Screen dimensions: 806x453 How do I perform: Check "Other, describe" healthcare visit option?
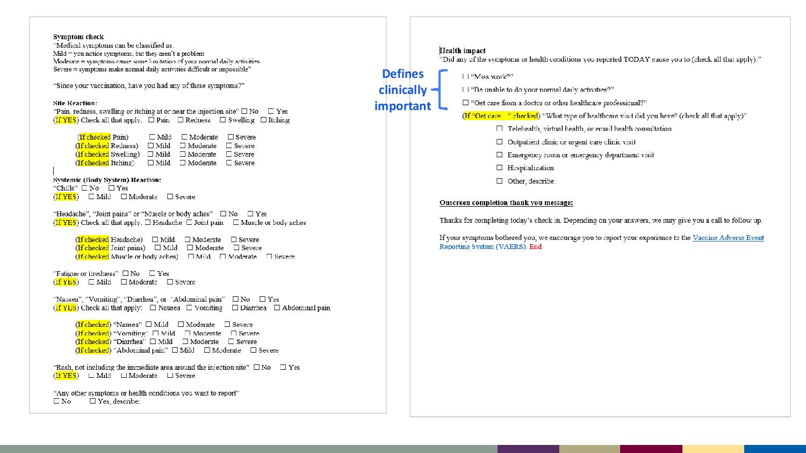point(500,181)
